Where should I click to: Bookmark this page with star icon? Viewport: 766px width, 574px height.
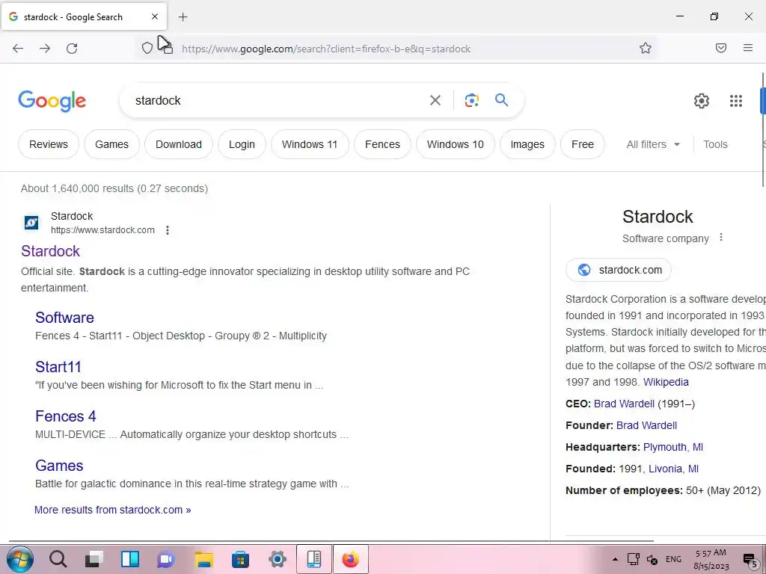[646, 48]
